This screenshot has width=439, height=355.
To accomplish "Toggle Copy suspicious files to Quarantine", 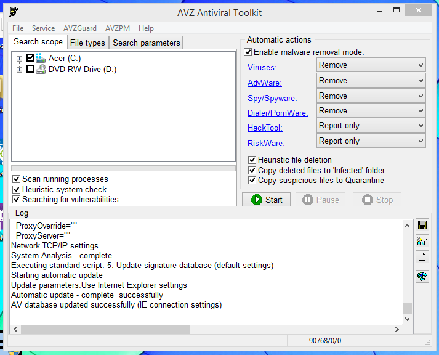I will tap(252, 180).
